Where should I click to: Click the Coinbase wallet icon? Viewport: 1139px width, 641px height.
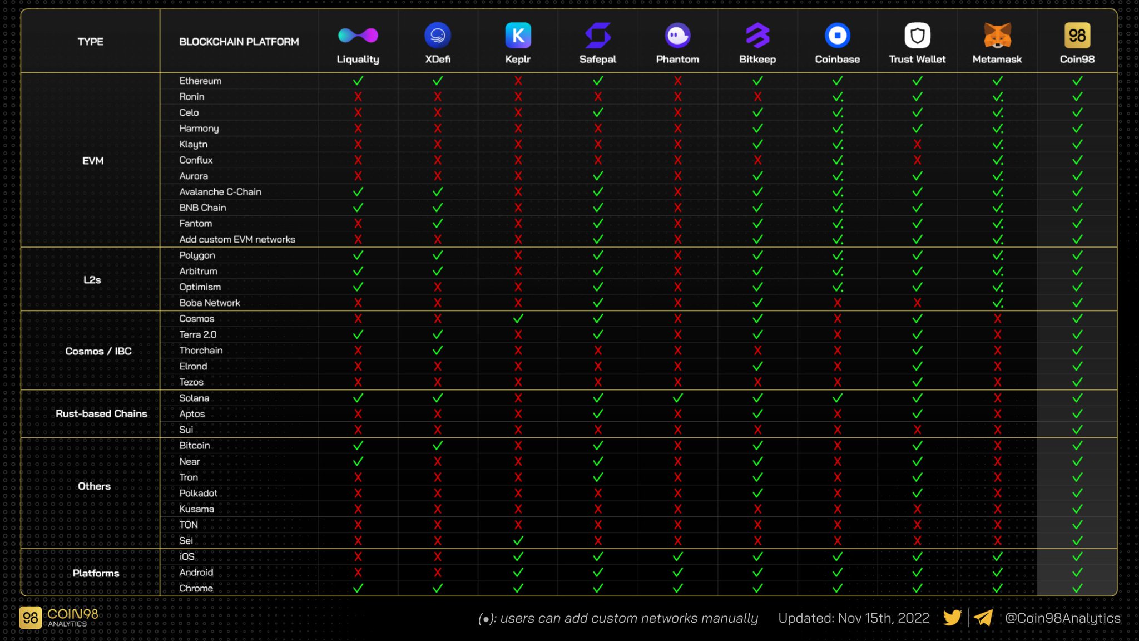(838, 36)
